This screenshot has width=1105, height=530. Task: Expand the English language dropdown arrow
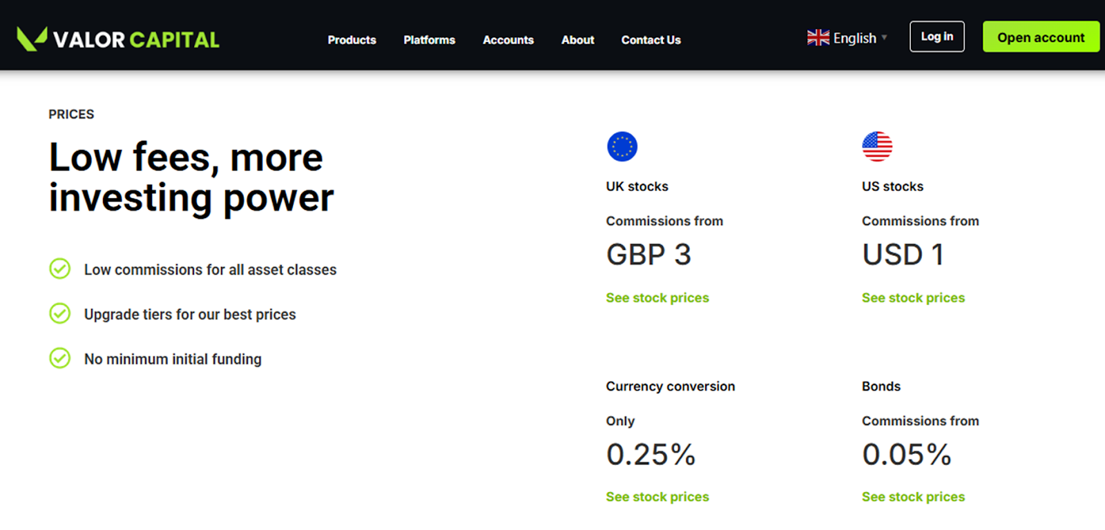pos(884,38)
